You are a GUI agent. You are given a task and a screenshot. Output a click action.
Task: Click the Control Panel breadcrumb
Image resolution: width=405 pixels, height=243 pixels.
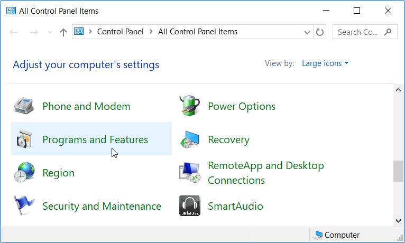120,32
